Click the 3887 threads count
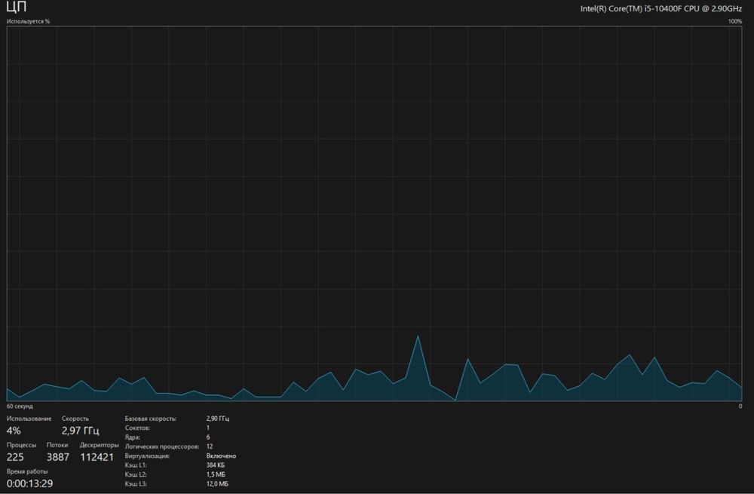The image size is (754, 494). (x=58, y=457)
